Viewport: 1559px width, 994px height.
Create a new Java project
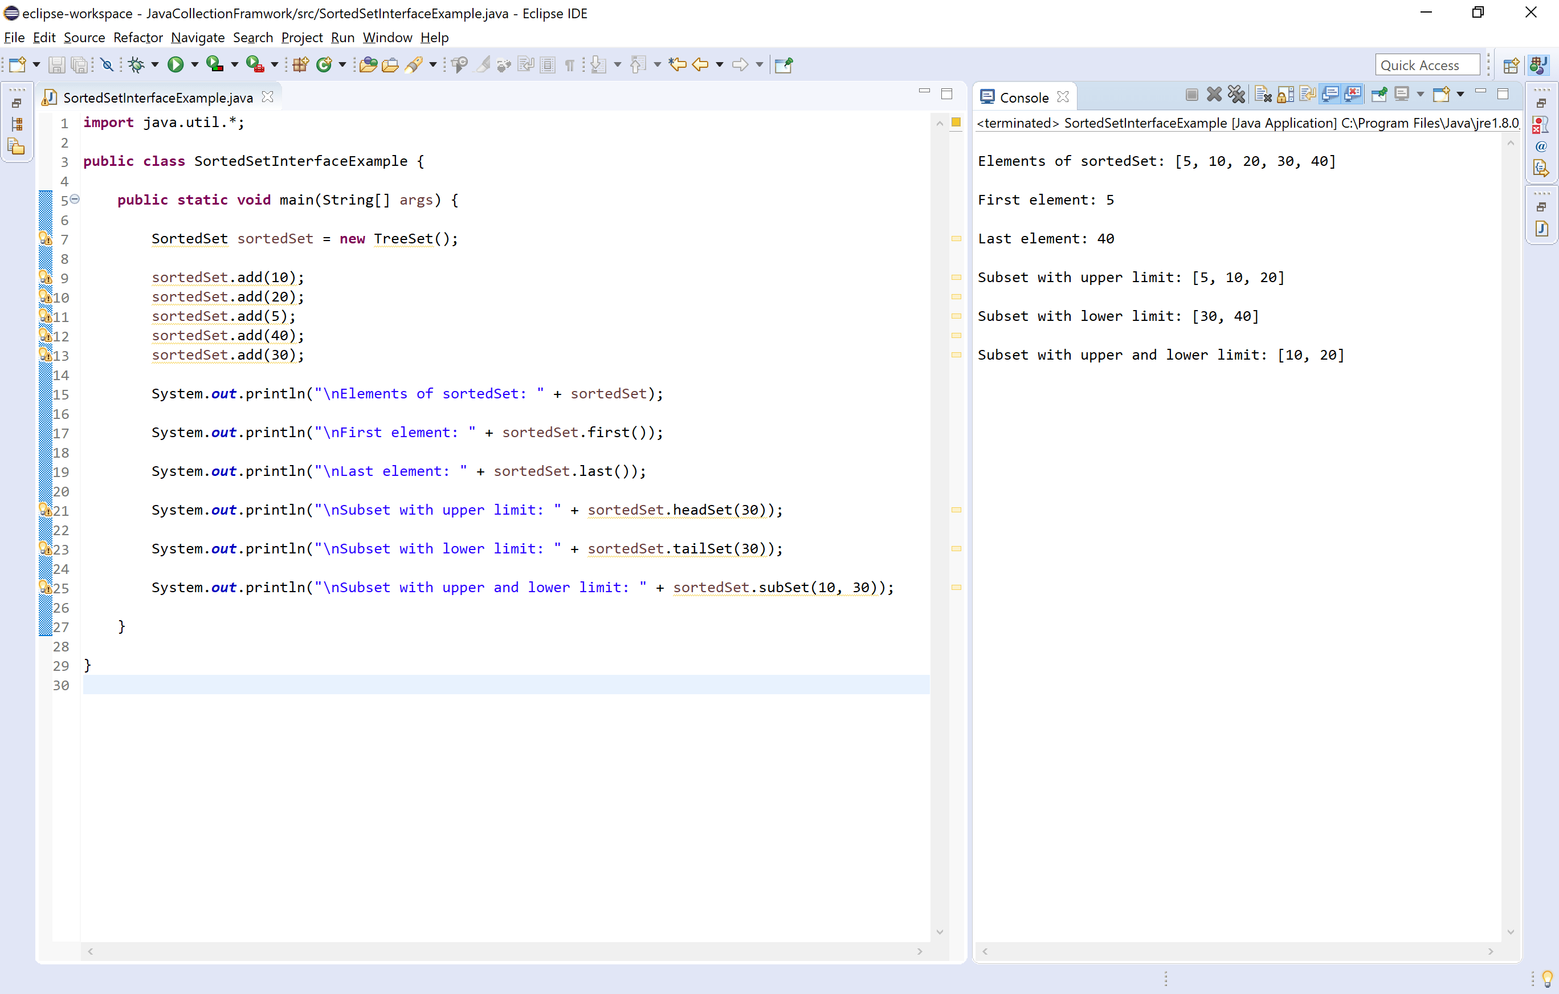(300, 64)
